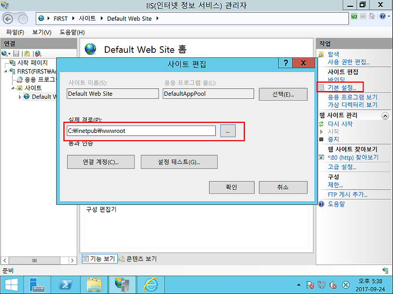
Task: Click the 도움말 link in Actions pane
Action: tap(336, 204)
